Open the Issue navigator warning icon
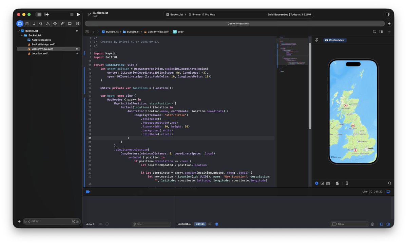This screenshot has height=245, width=407. (x=48, y=24)
